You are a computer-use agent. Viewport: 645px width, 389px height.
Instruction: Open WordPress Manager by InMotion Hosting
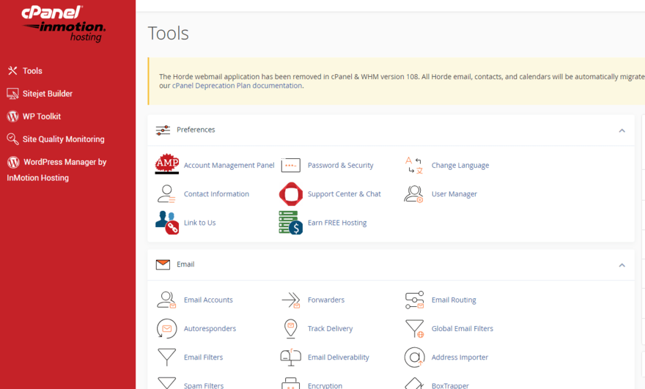56,170
